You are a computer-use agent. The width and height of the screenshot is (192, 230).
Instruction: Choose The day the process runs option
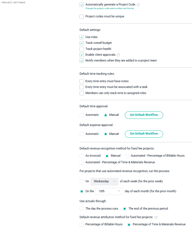click(x=82, y=209)
